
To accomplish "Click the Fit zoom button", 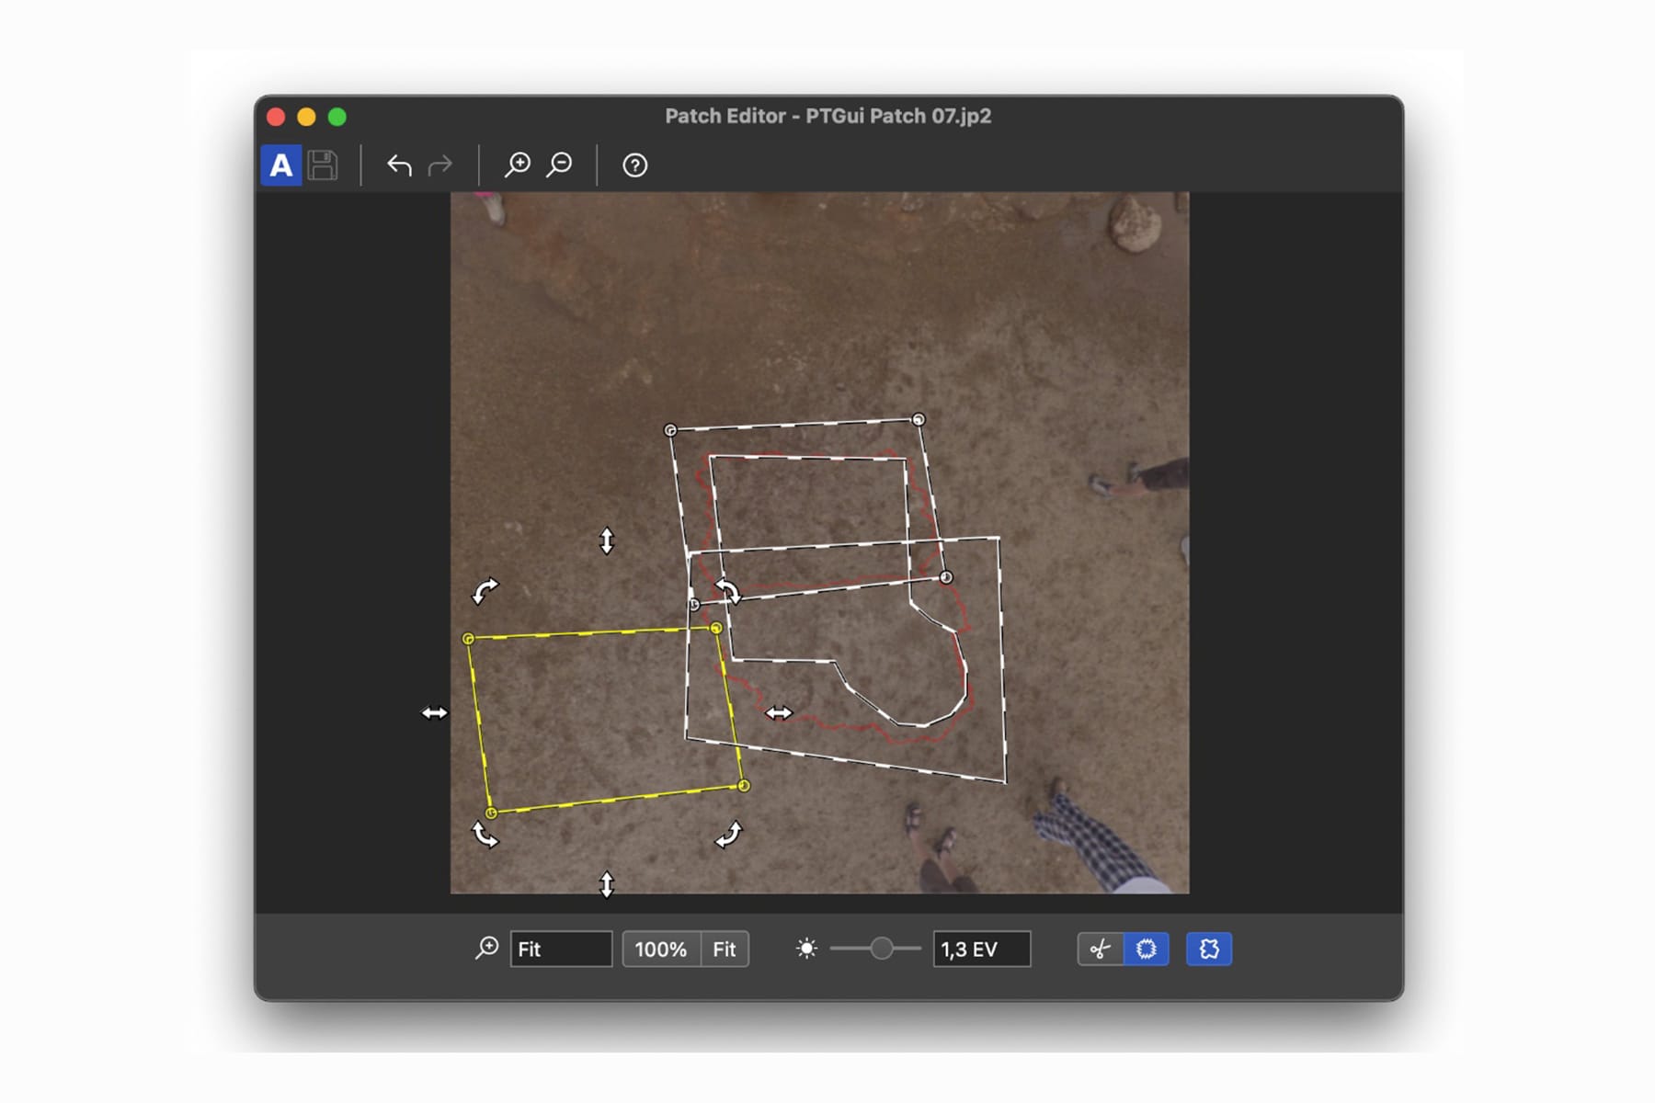I will [725, 949].
